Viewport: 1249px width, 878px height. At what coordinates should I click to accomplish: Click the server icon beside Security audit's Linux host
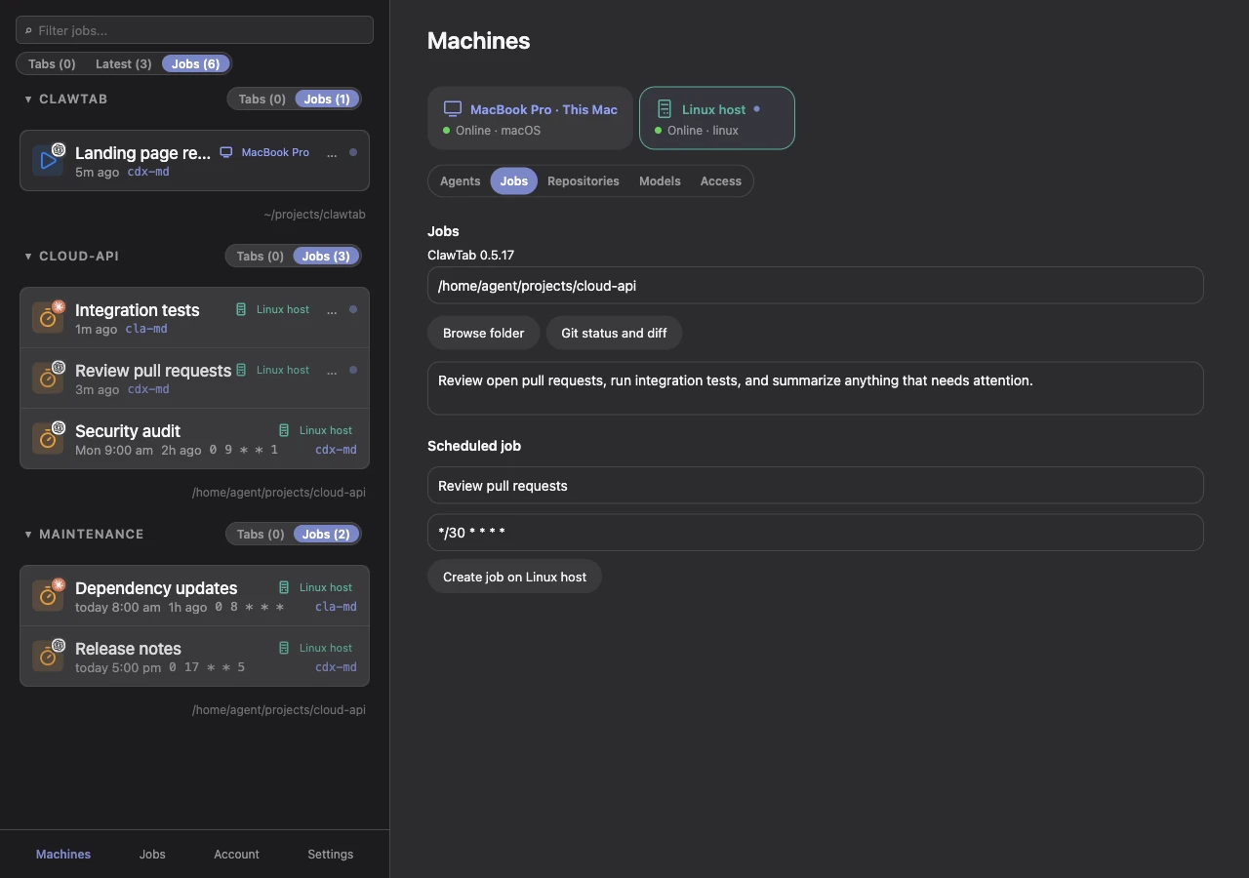(284, 430)
